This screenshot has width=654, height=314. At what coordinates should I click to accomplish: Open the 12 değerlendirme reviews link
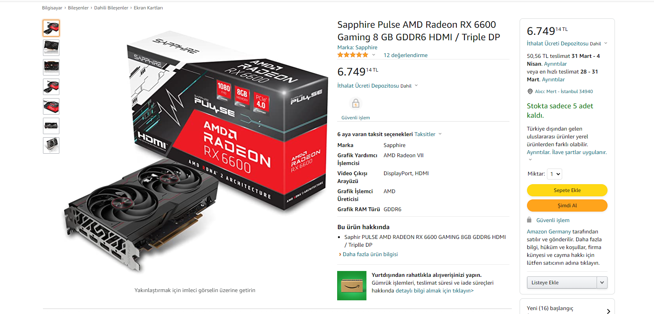click(406, 55)
